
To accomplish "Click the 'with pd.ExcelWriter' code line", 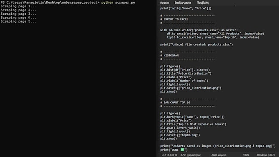I will 199,30.
